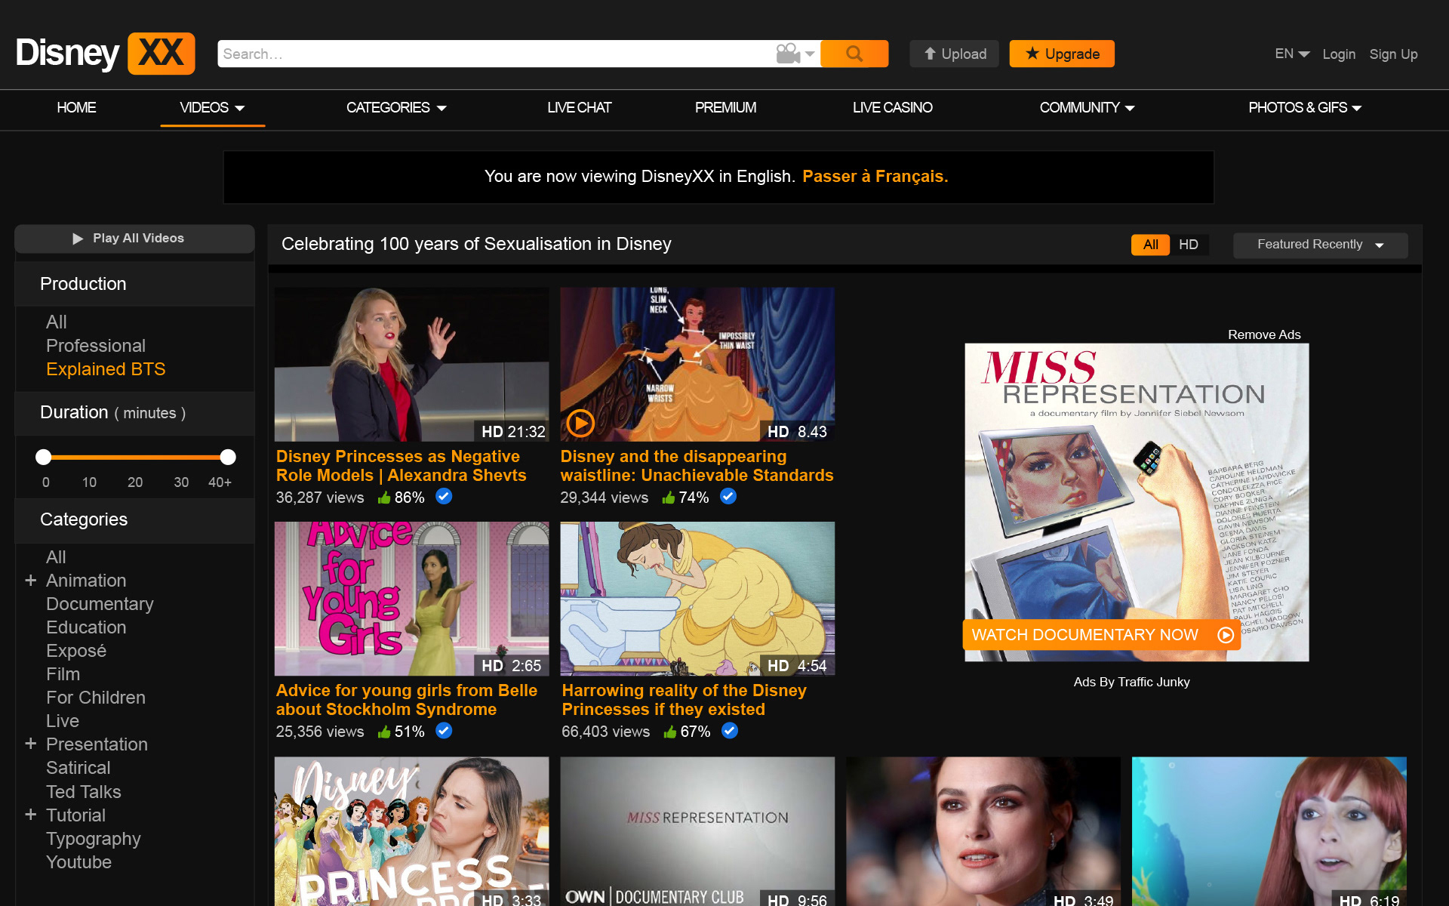Select Explained BTS production filter
1449x906 pixels.
[106, 369]
